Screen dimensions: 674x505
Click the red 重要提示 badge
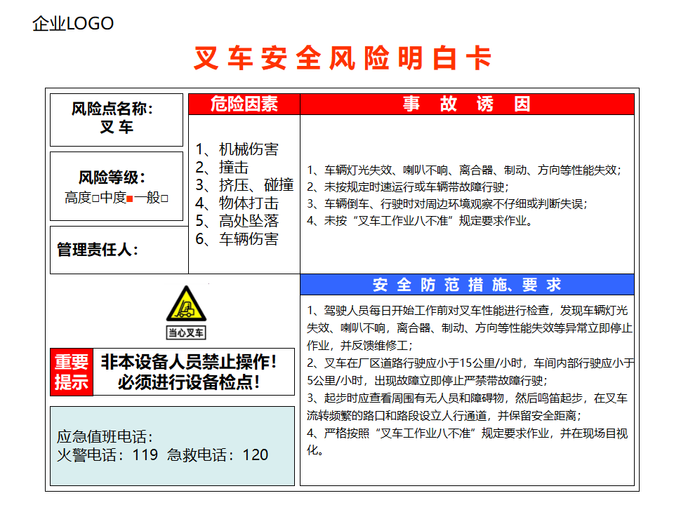pyautogui.click(x=72, y=372)
